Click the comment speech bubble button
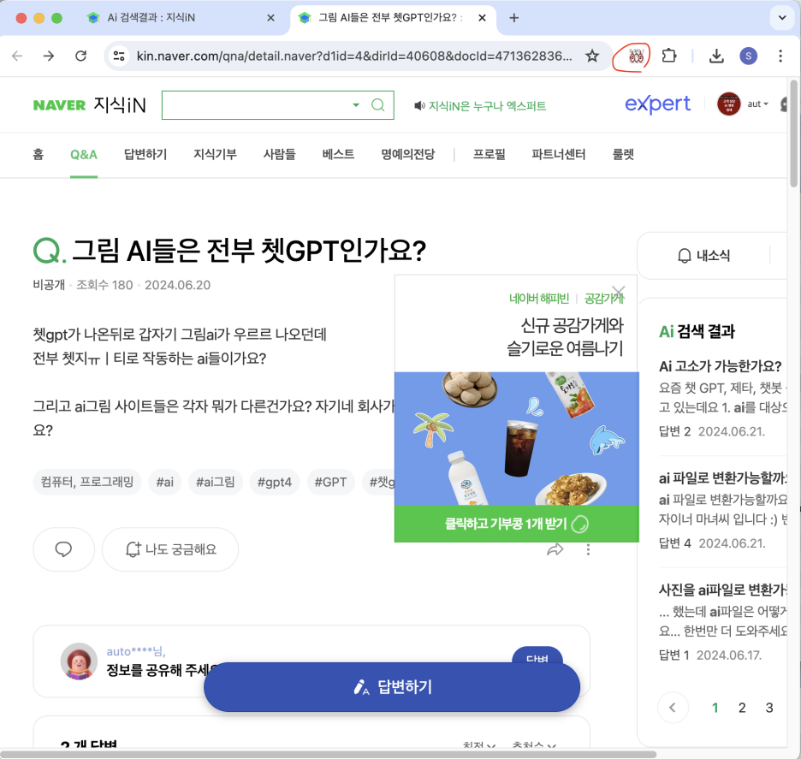 pyautogui.click(x=63, y=549)
